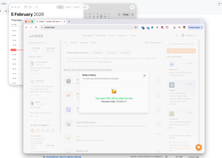Open the Calendar inbox icon

coord(30,7)
